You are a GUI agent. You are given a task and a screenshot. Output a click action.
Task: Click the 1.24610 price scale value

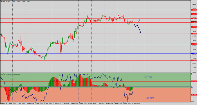click(194, 41)
